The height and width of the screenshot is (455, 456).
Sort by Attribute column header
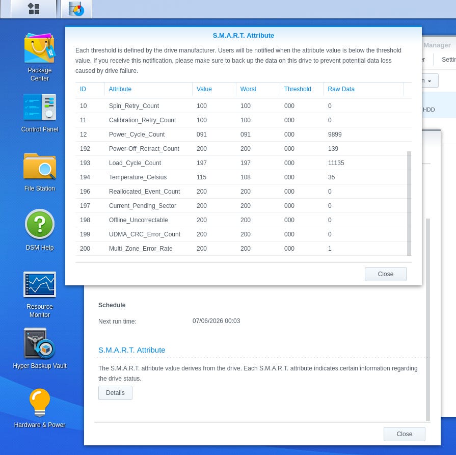pos(148,89)
